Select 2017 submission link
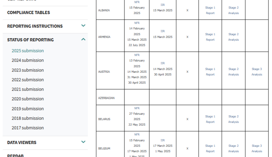This screenshot has height=157, width=272. [28, 128]
